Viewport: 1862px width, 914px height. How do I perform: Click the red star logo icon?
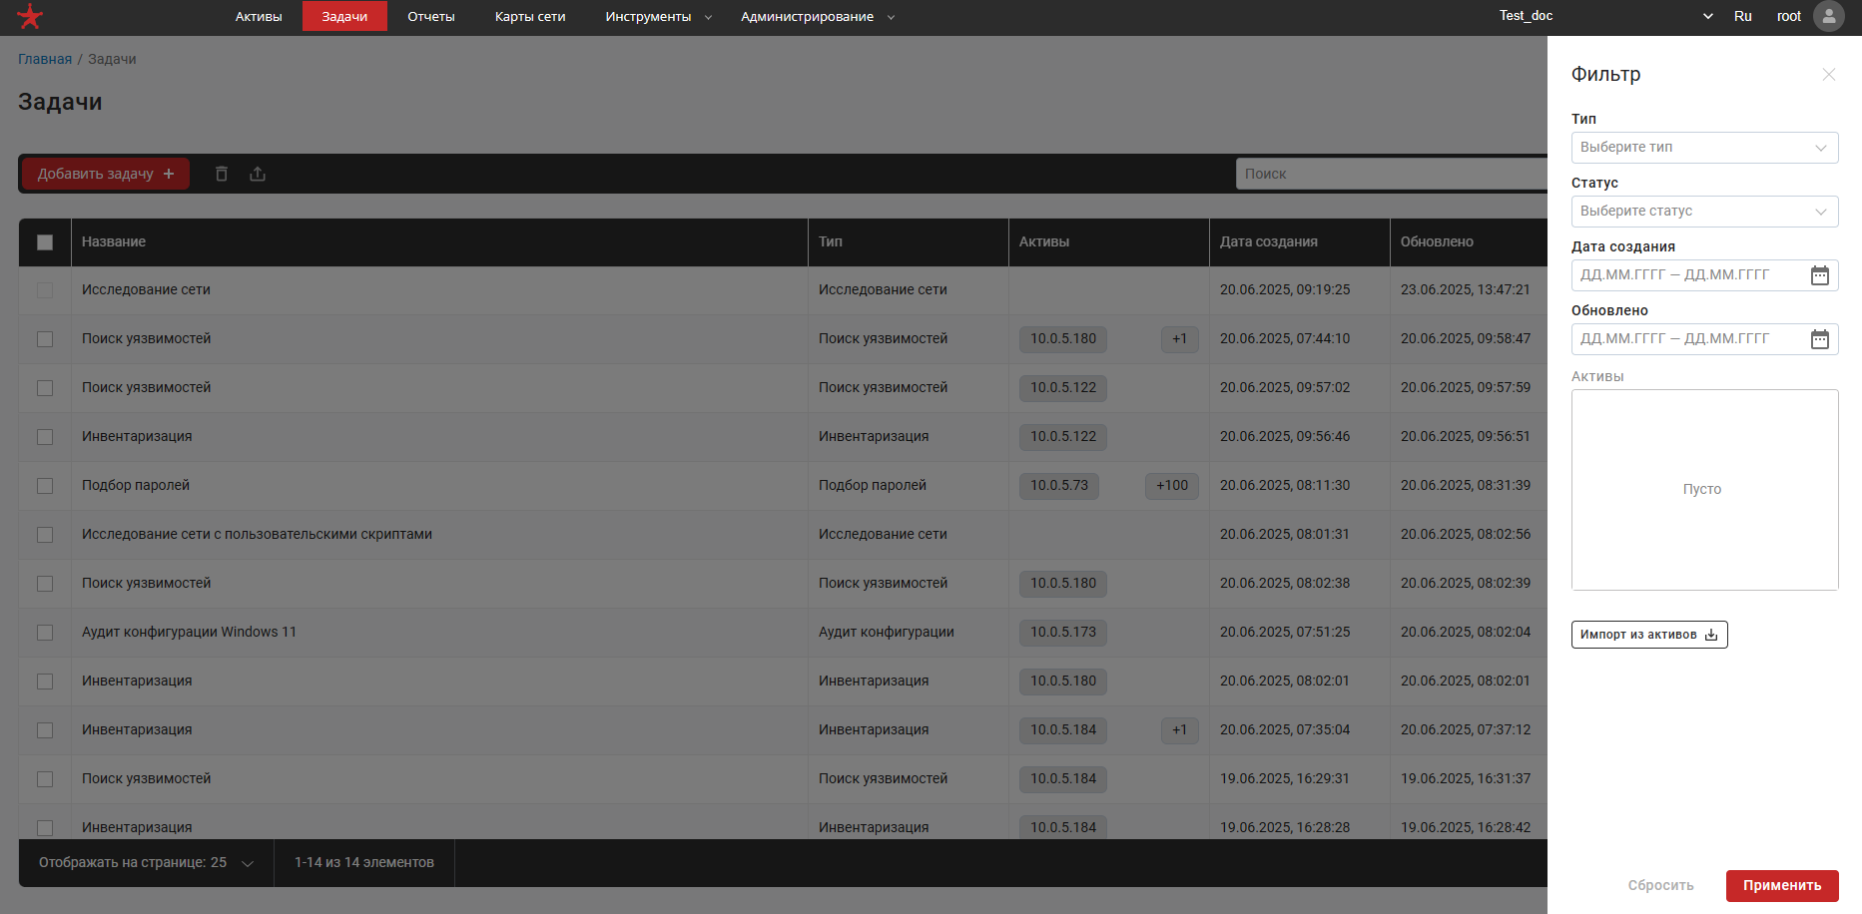coord(30,16)
